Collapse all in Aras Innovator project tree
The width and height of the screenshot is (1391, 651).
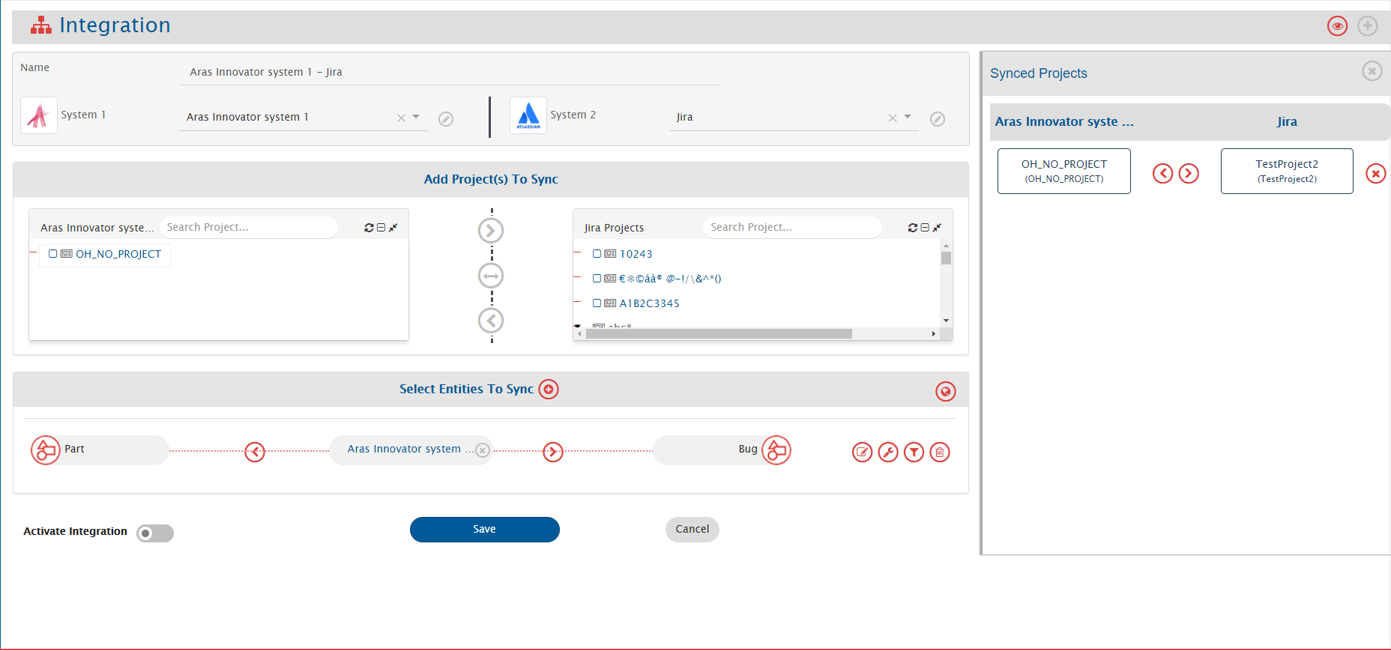pyautogui.click(x=381, y=228)
